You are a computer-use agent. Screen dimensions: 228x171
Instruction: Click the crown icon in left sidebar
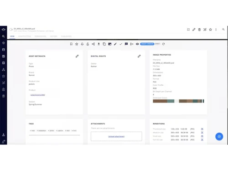(x=4, y=43)
